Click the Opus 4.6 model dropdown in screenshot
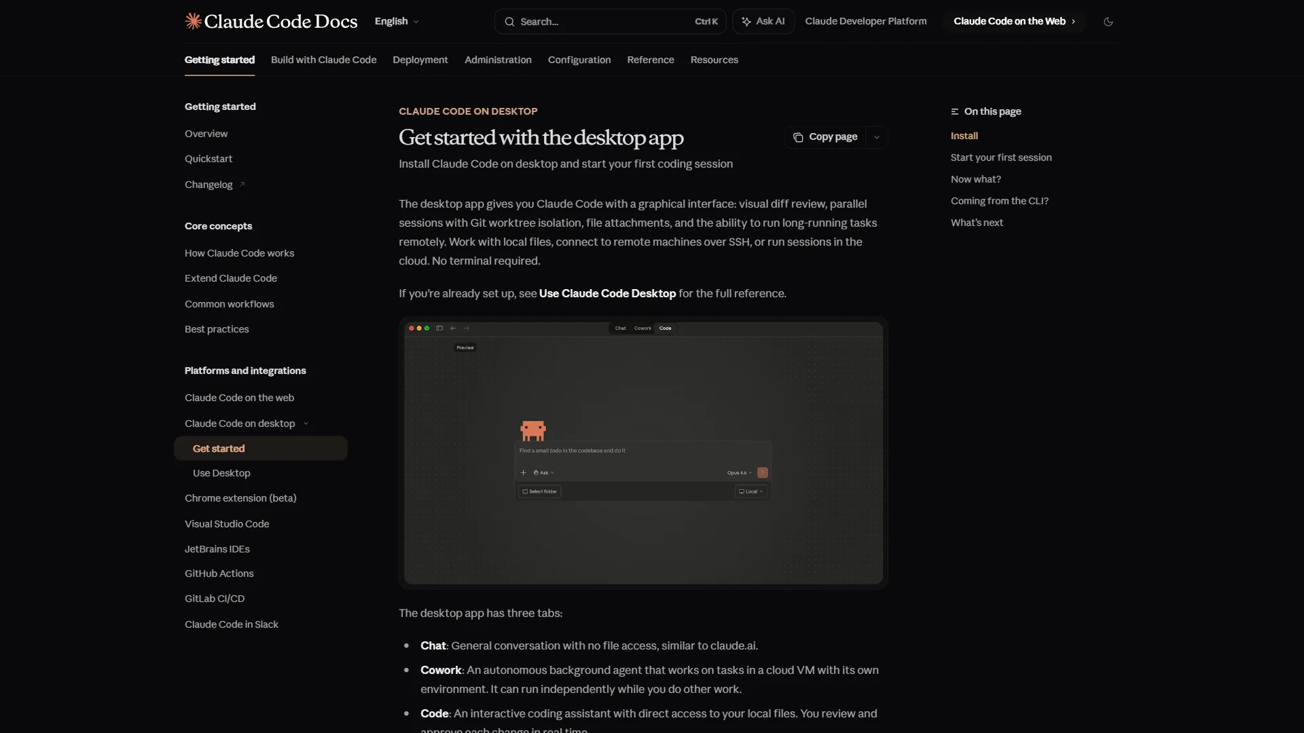This screenshot has height=733, width=1304. (739, 473)
